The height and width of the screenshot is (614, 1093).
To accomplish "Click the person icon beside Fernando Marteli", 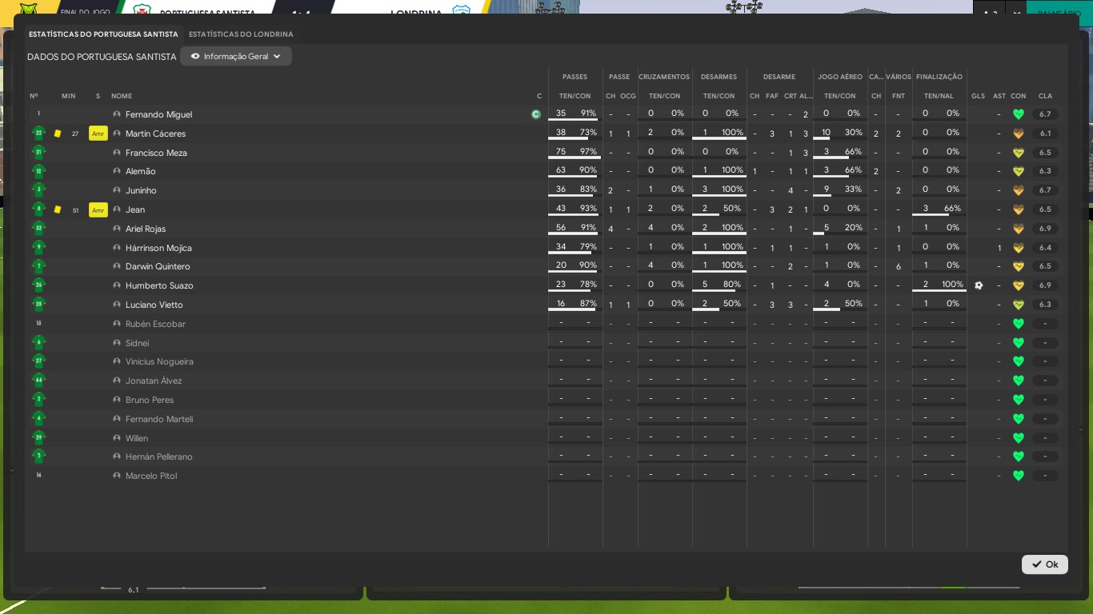I will (117, 419).
